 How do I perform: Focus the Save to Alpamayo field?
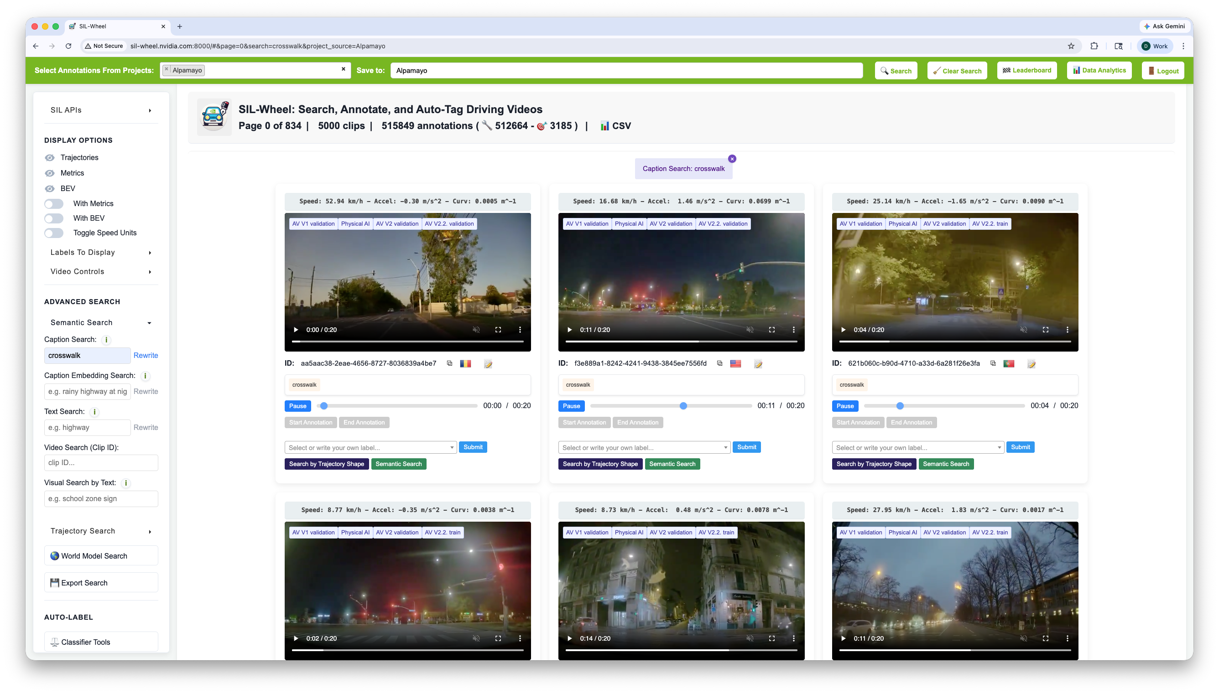(x=626, y=71)
